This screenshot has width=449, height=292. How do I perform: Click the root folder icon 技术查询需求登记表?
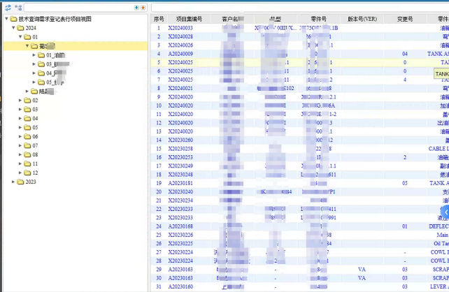tap(13, 19)
